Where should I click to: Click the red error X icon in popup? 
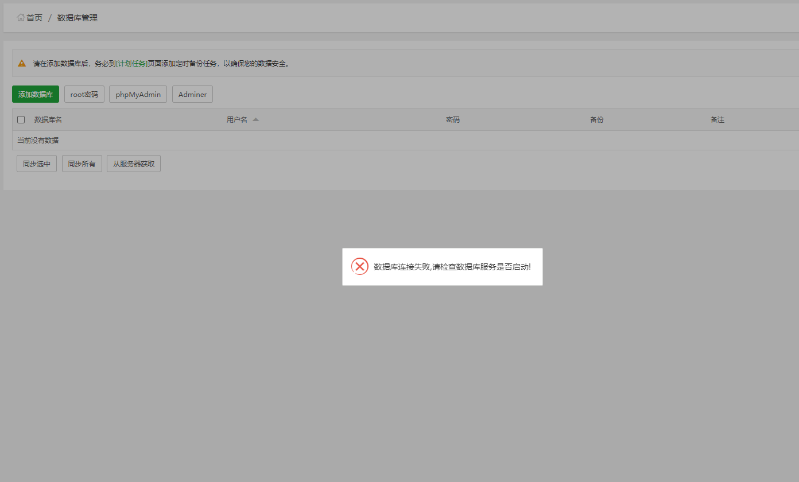point(360,266)
